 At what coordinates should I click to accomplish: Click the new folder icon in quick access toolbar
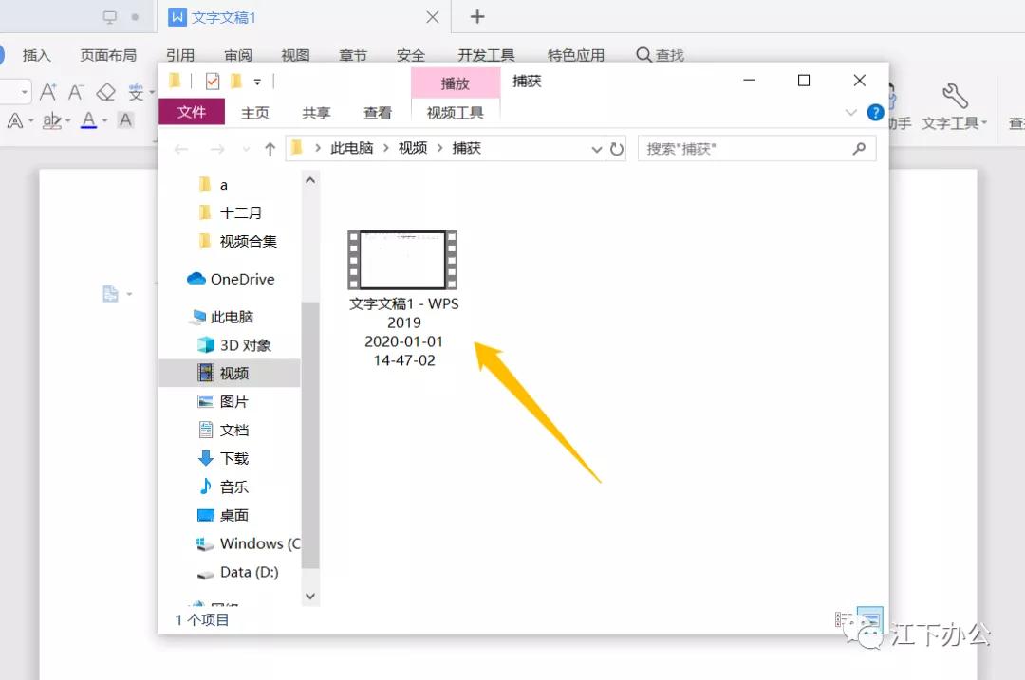[236, 81]
